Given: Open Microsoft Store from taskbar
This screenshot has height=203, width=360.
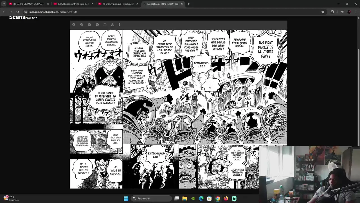Looking at the screenshot, I should coord(209,198).
